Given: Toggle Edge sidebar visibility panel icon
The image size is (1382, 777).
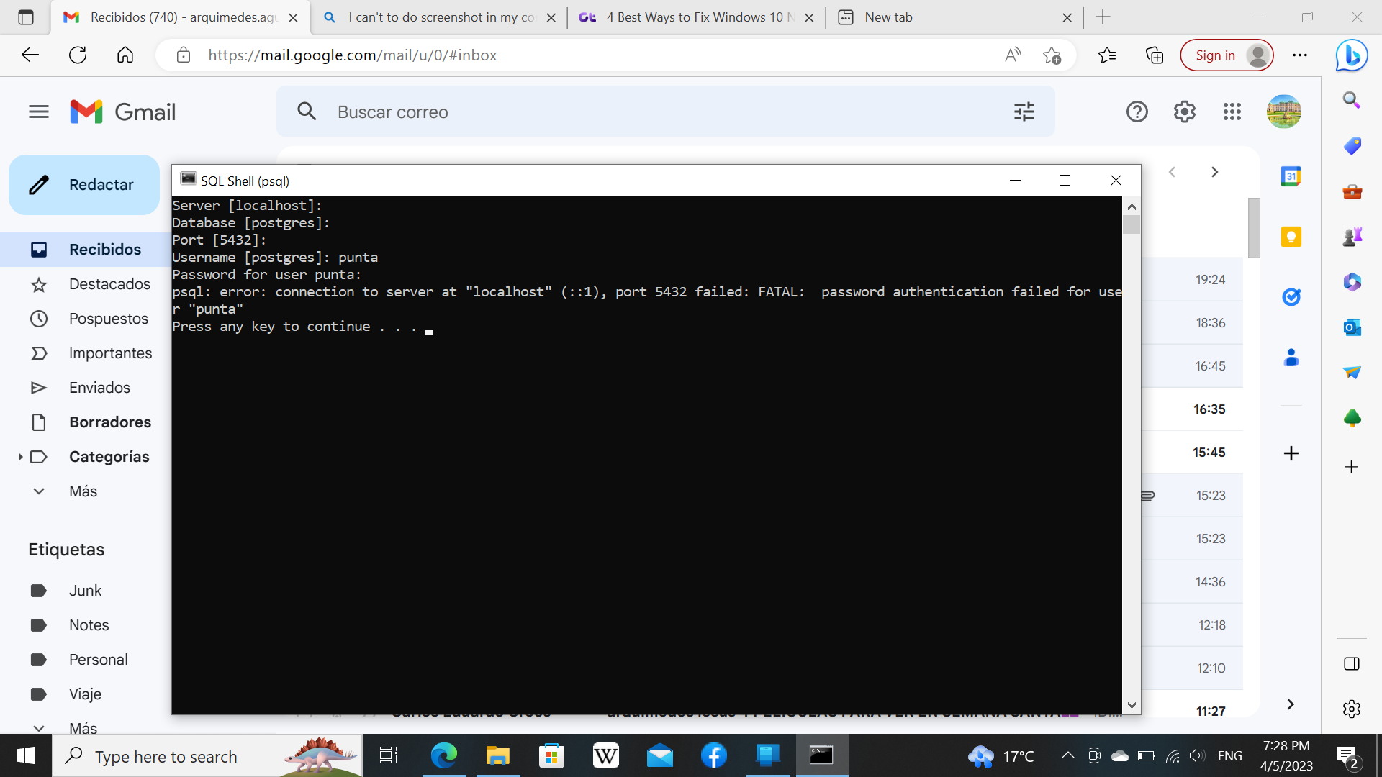Looking at the screenshot, I should [x=1351, y=663].
